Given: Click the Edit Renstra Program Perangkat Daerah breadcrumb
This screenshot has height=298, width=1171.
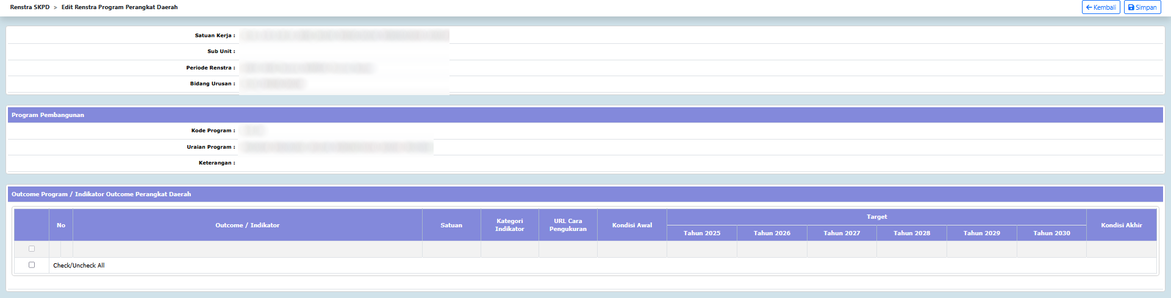Looking at the screenshot, I should (120, 7).
